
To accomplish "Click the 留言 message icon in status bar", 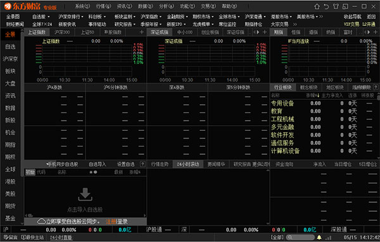I will (10, 238).
